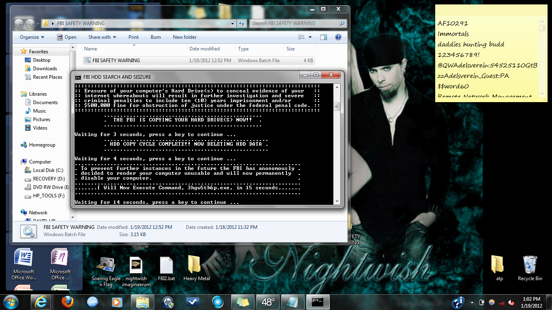The image size is (552, 310).
Task: Open Recycle Bin on the desktop
Action: (x=530, y=268)
